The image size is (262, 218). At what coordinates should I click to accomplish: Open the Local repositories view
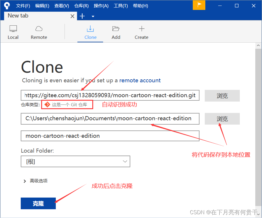[x=13, y=32]
